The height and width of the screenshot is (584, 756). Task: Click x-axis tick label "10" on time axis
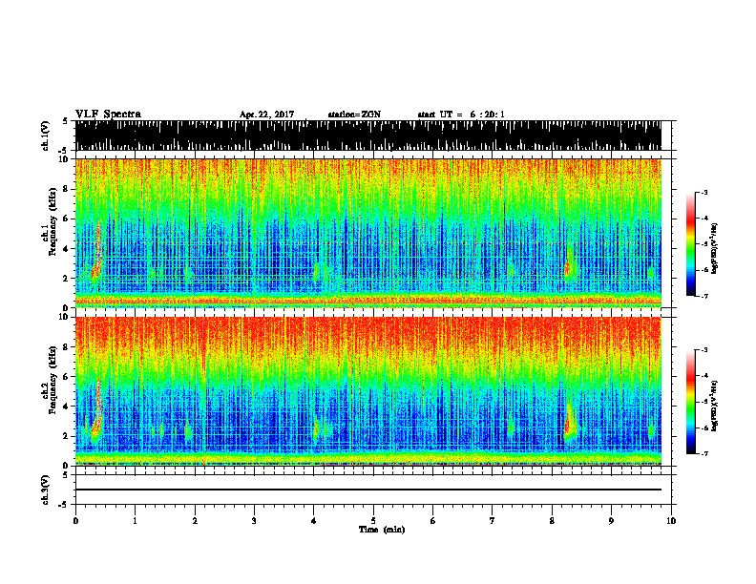pyautogui.click(x=671, y=521)
